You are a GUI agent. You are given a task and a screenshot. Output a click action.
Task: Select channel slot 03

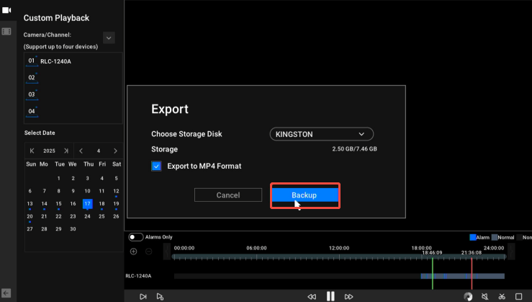point(32,94)
